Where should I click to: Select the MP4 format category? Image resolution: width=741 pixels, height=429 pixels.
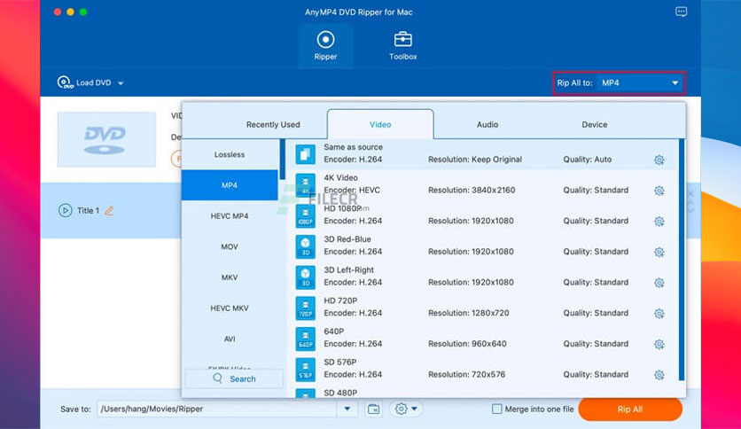click(230, 185)
